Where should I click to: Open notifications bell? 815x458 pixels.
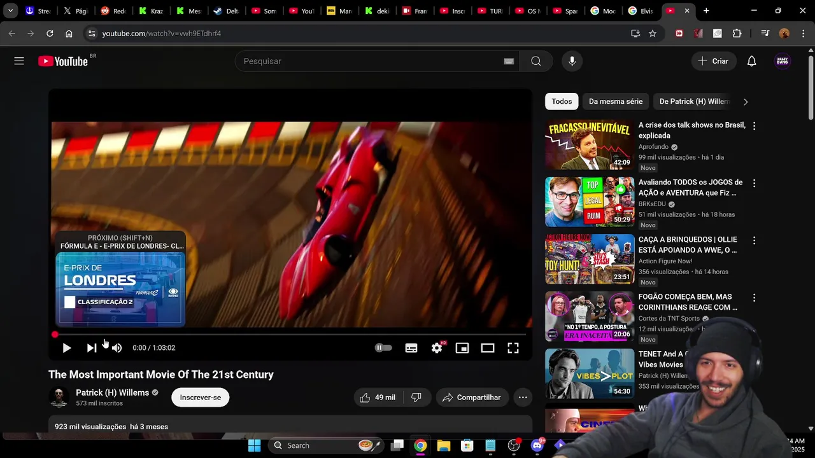pos(751,61)
